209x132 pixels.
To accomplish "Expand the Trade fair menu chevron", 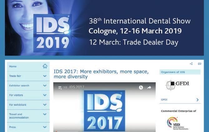I will (45, 76).
